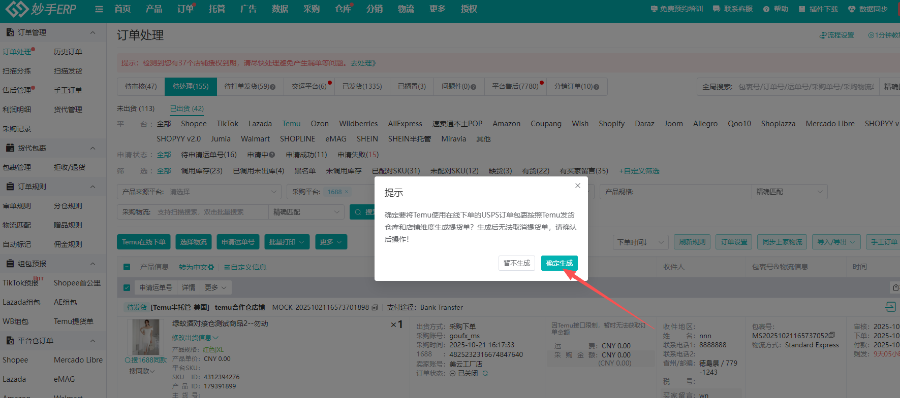Open the 仓库 top navigation menu
Screen dimensions: 900x398
click(x=343, y=9)
